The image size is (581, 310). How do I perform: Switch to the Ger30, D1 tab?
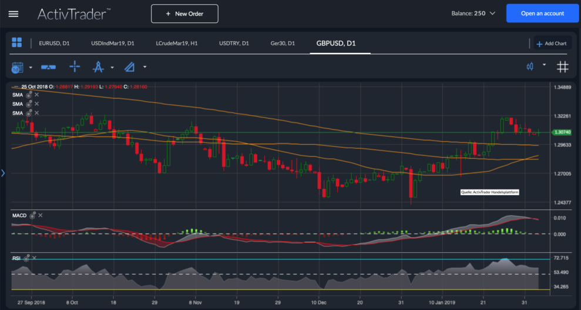[283, 43]
